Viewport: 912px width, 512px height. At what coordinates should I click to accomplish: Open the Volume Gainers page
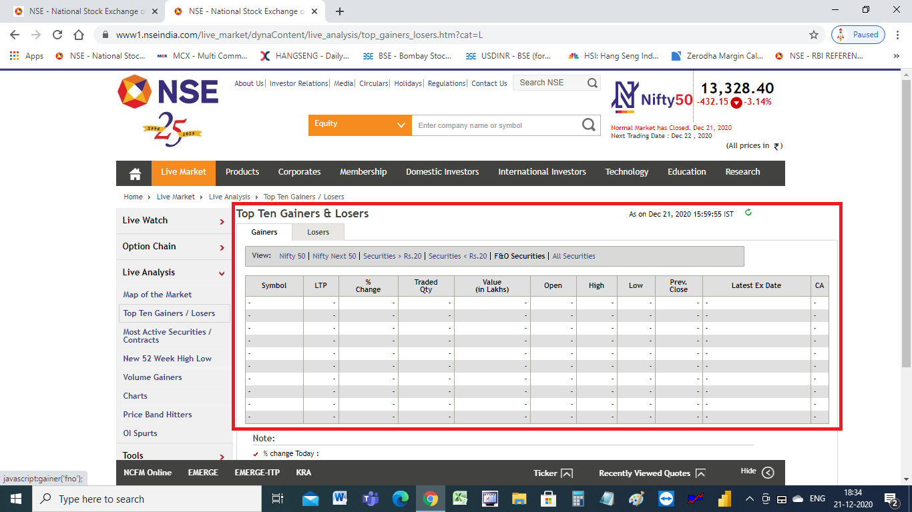[151, 377]
